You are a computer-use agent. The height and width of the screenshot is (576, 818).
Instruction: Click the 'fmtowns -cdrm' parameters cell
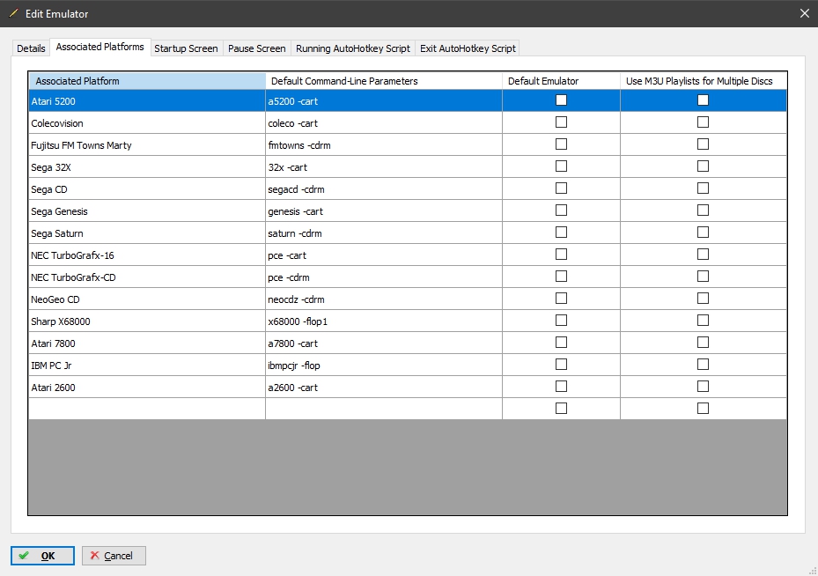[384, 144]
